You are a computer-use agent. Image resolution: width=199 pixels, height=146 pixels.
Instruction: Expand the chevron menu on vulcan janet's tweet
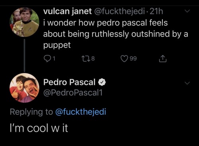(187, 11)
